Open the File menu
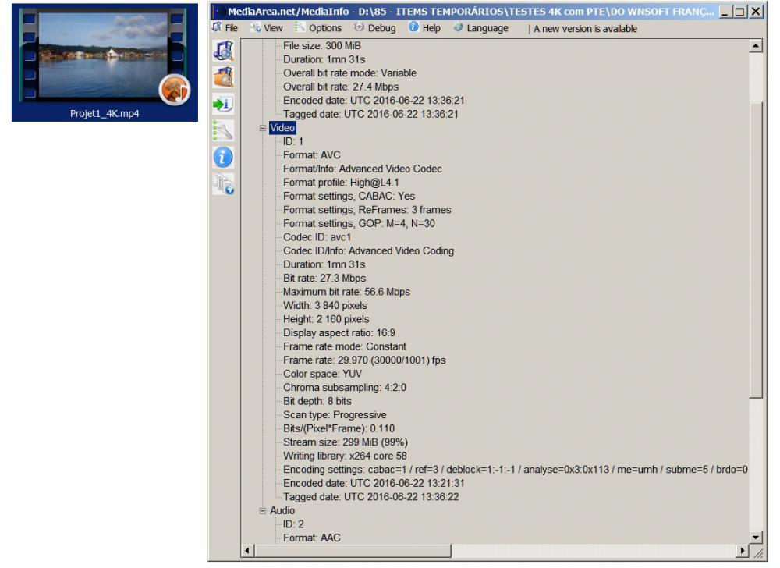Image resolution: width=780 pixels, height=568 pixels. 225,28
